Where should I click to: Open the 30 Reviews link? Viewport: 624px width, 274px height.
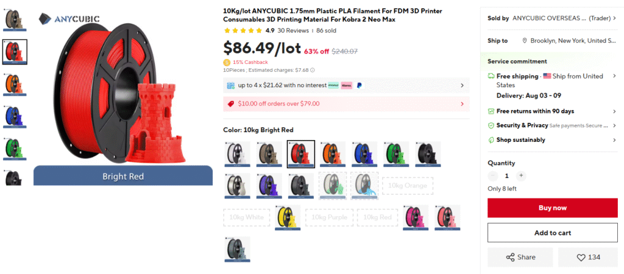coord(293,30)
